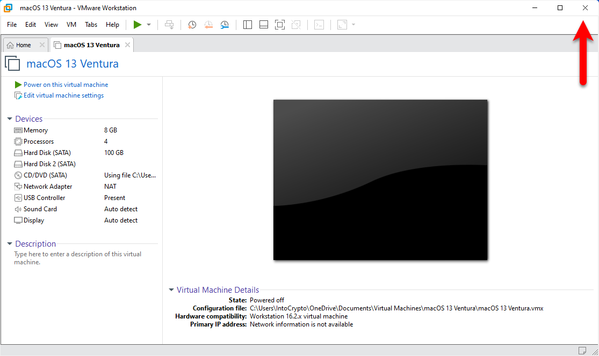Open stretch guest dropdown arrow

353,25
